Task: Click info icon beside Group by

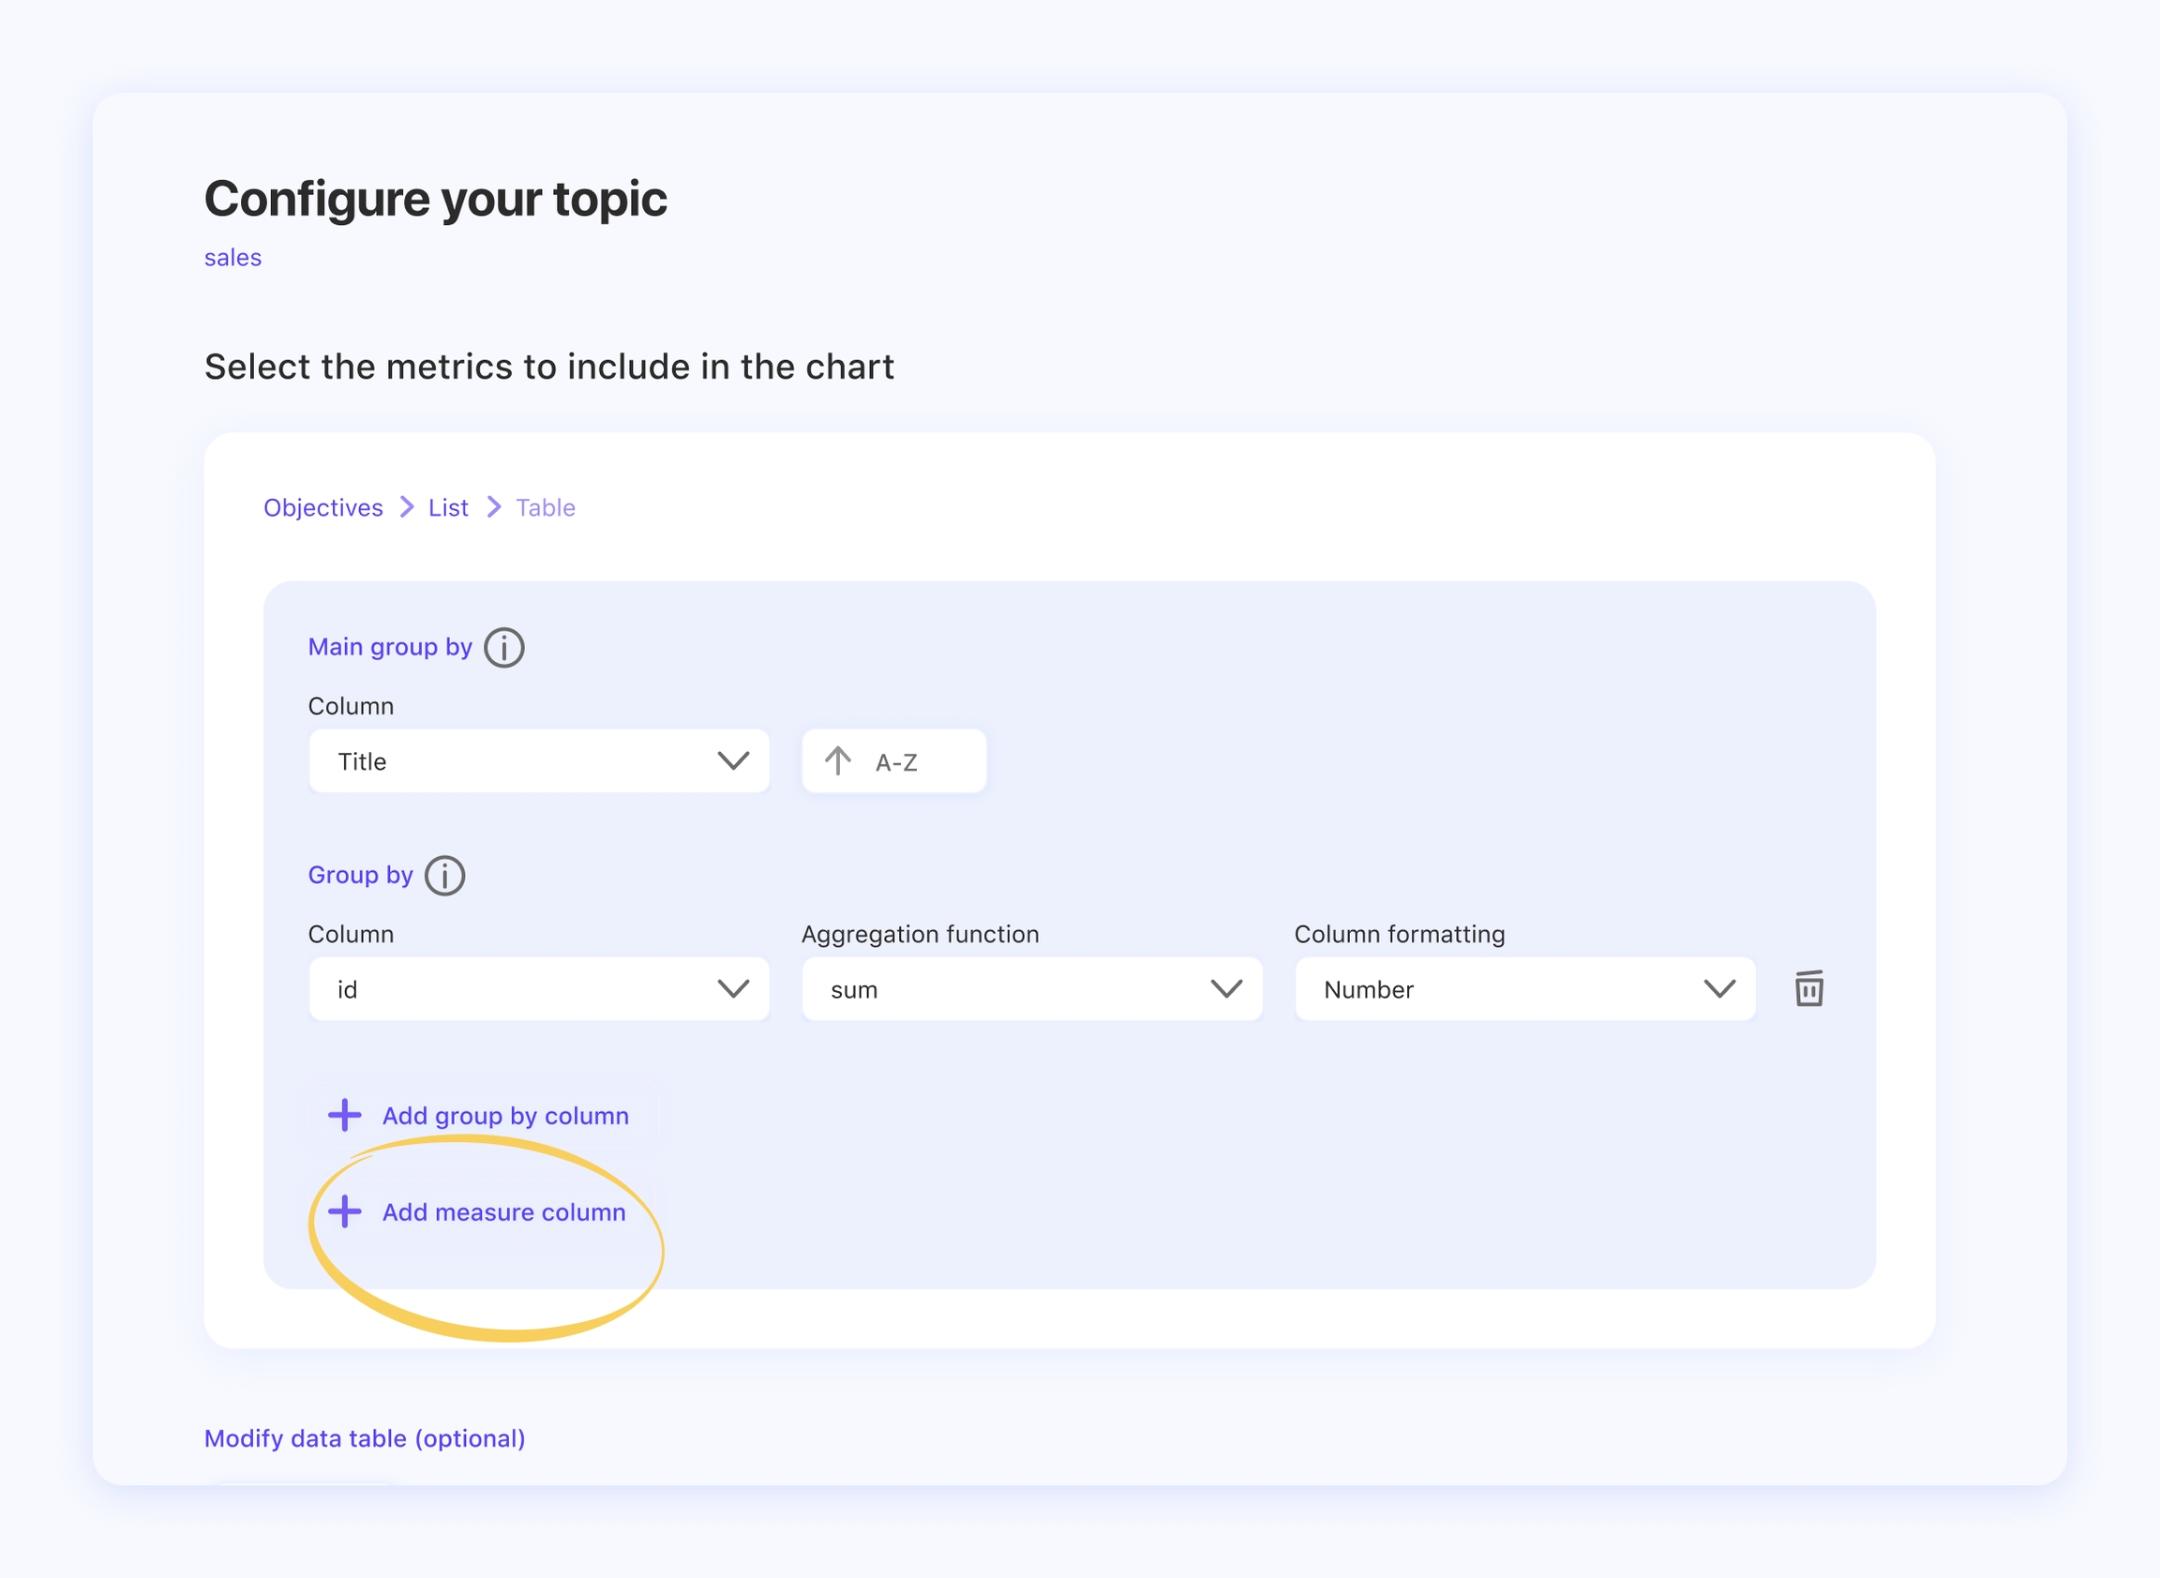Action: click(445, 875)
